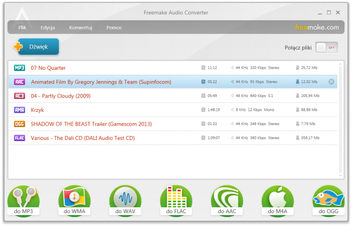Click the AC3 format badge

(x=19, y=96)
